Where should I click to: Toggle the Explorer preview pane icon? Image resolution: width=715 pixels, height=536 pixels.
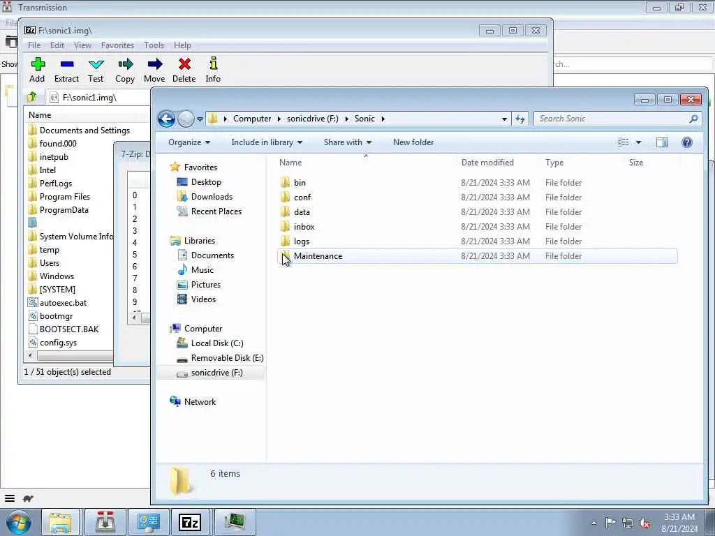662,142
